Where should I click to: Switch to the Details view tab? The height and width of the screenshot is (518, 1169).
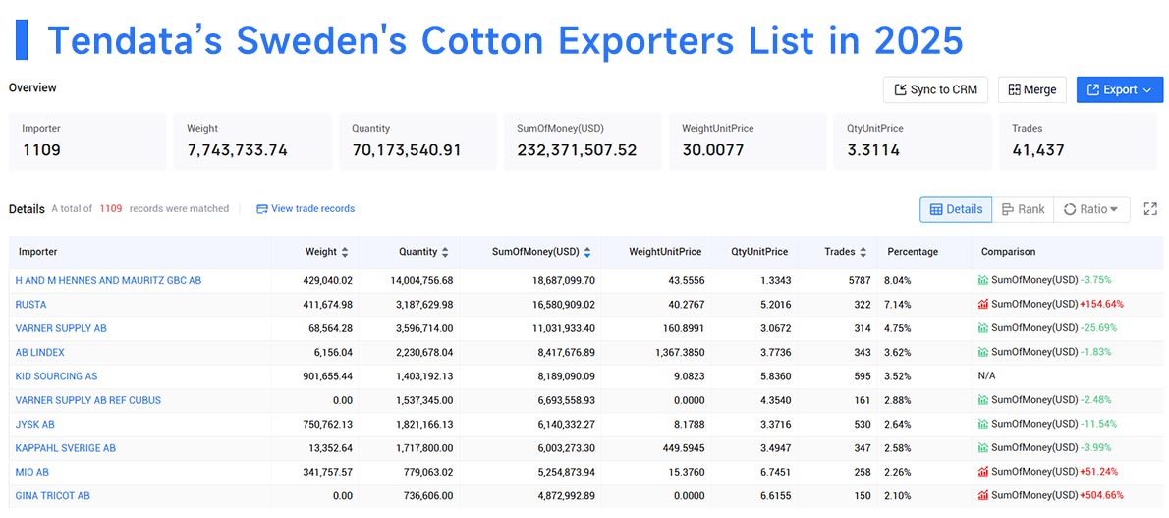(x=956, y=209)
